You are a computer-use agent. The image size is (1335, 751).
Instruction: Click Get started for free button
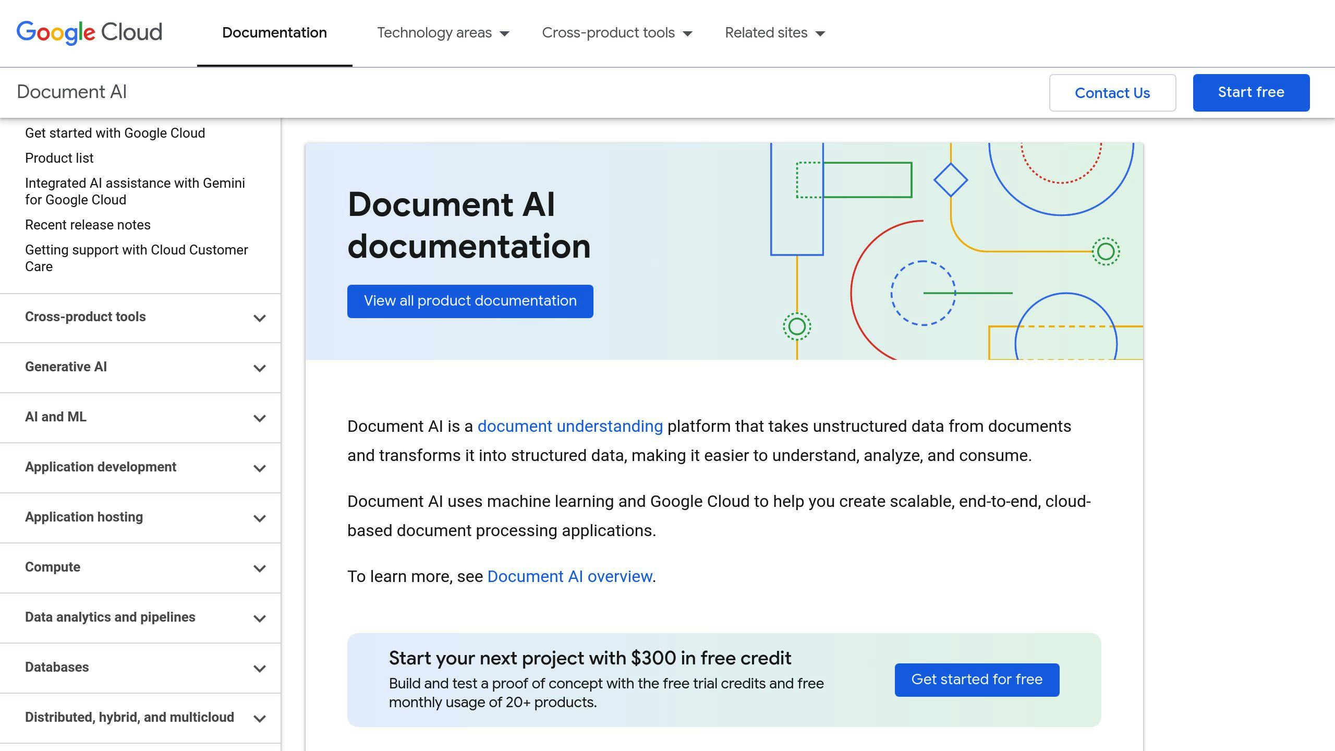(977, 680)
